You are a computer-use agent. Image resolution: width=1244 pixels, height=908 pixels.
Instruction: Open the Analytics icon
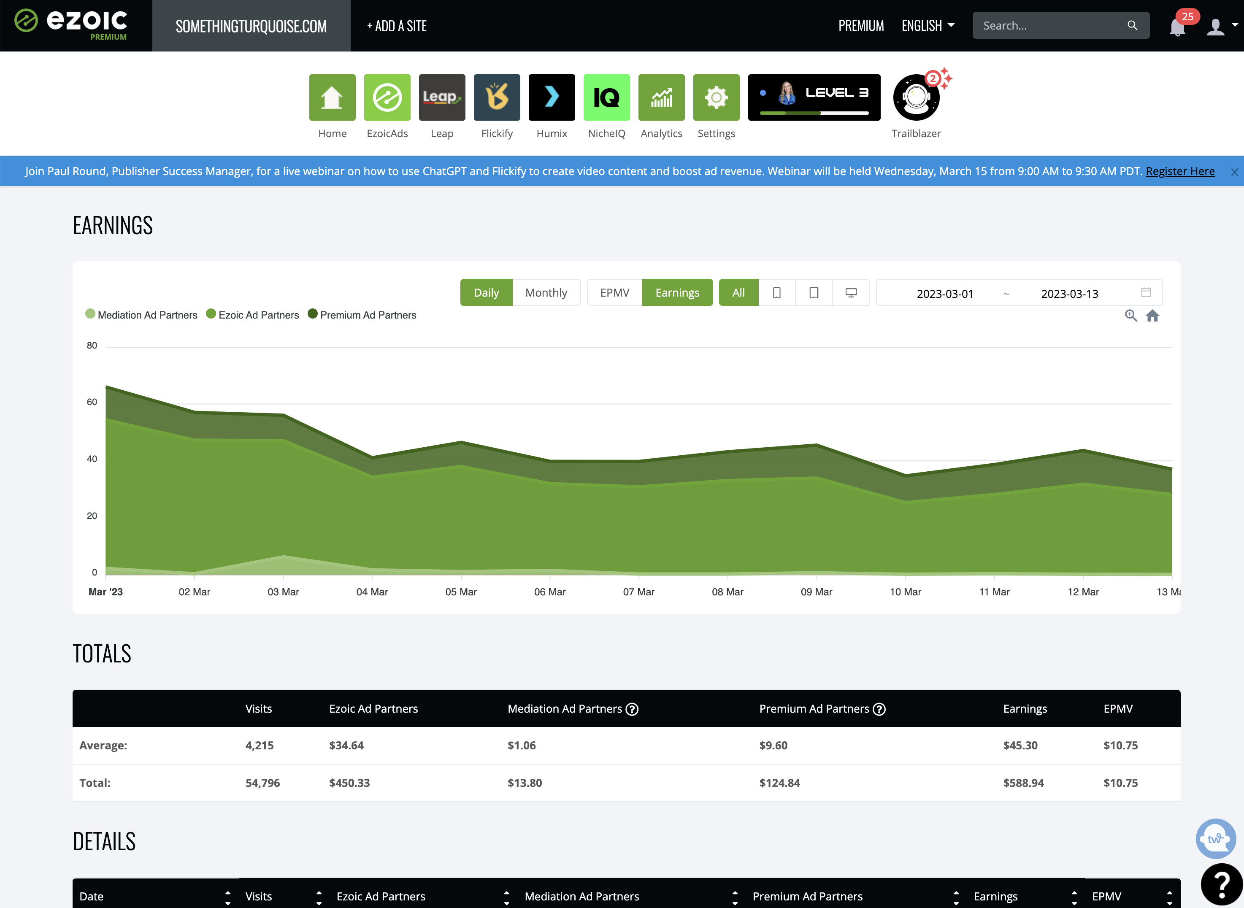click(661, 97)
